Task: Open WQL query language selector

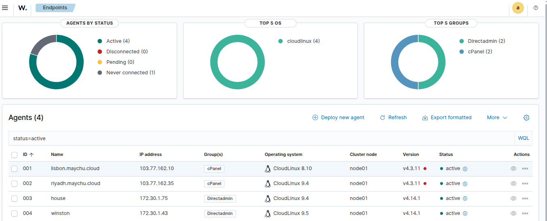Action: (523, 138)
